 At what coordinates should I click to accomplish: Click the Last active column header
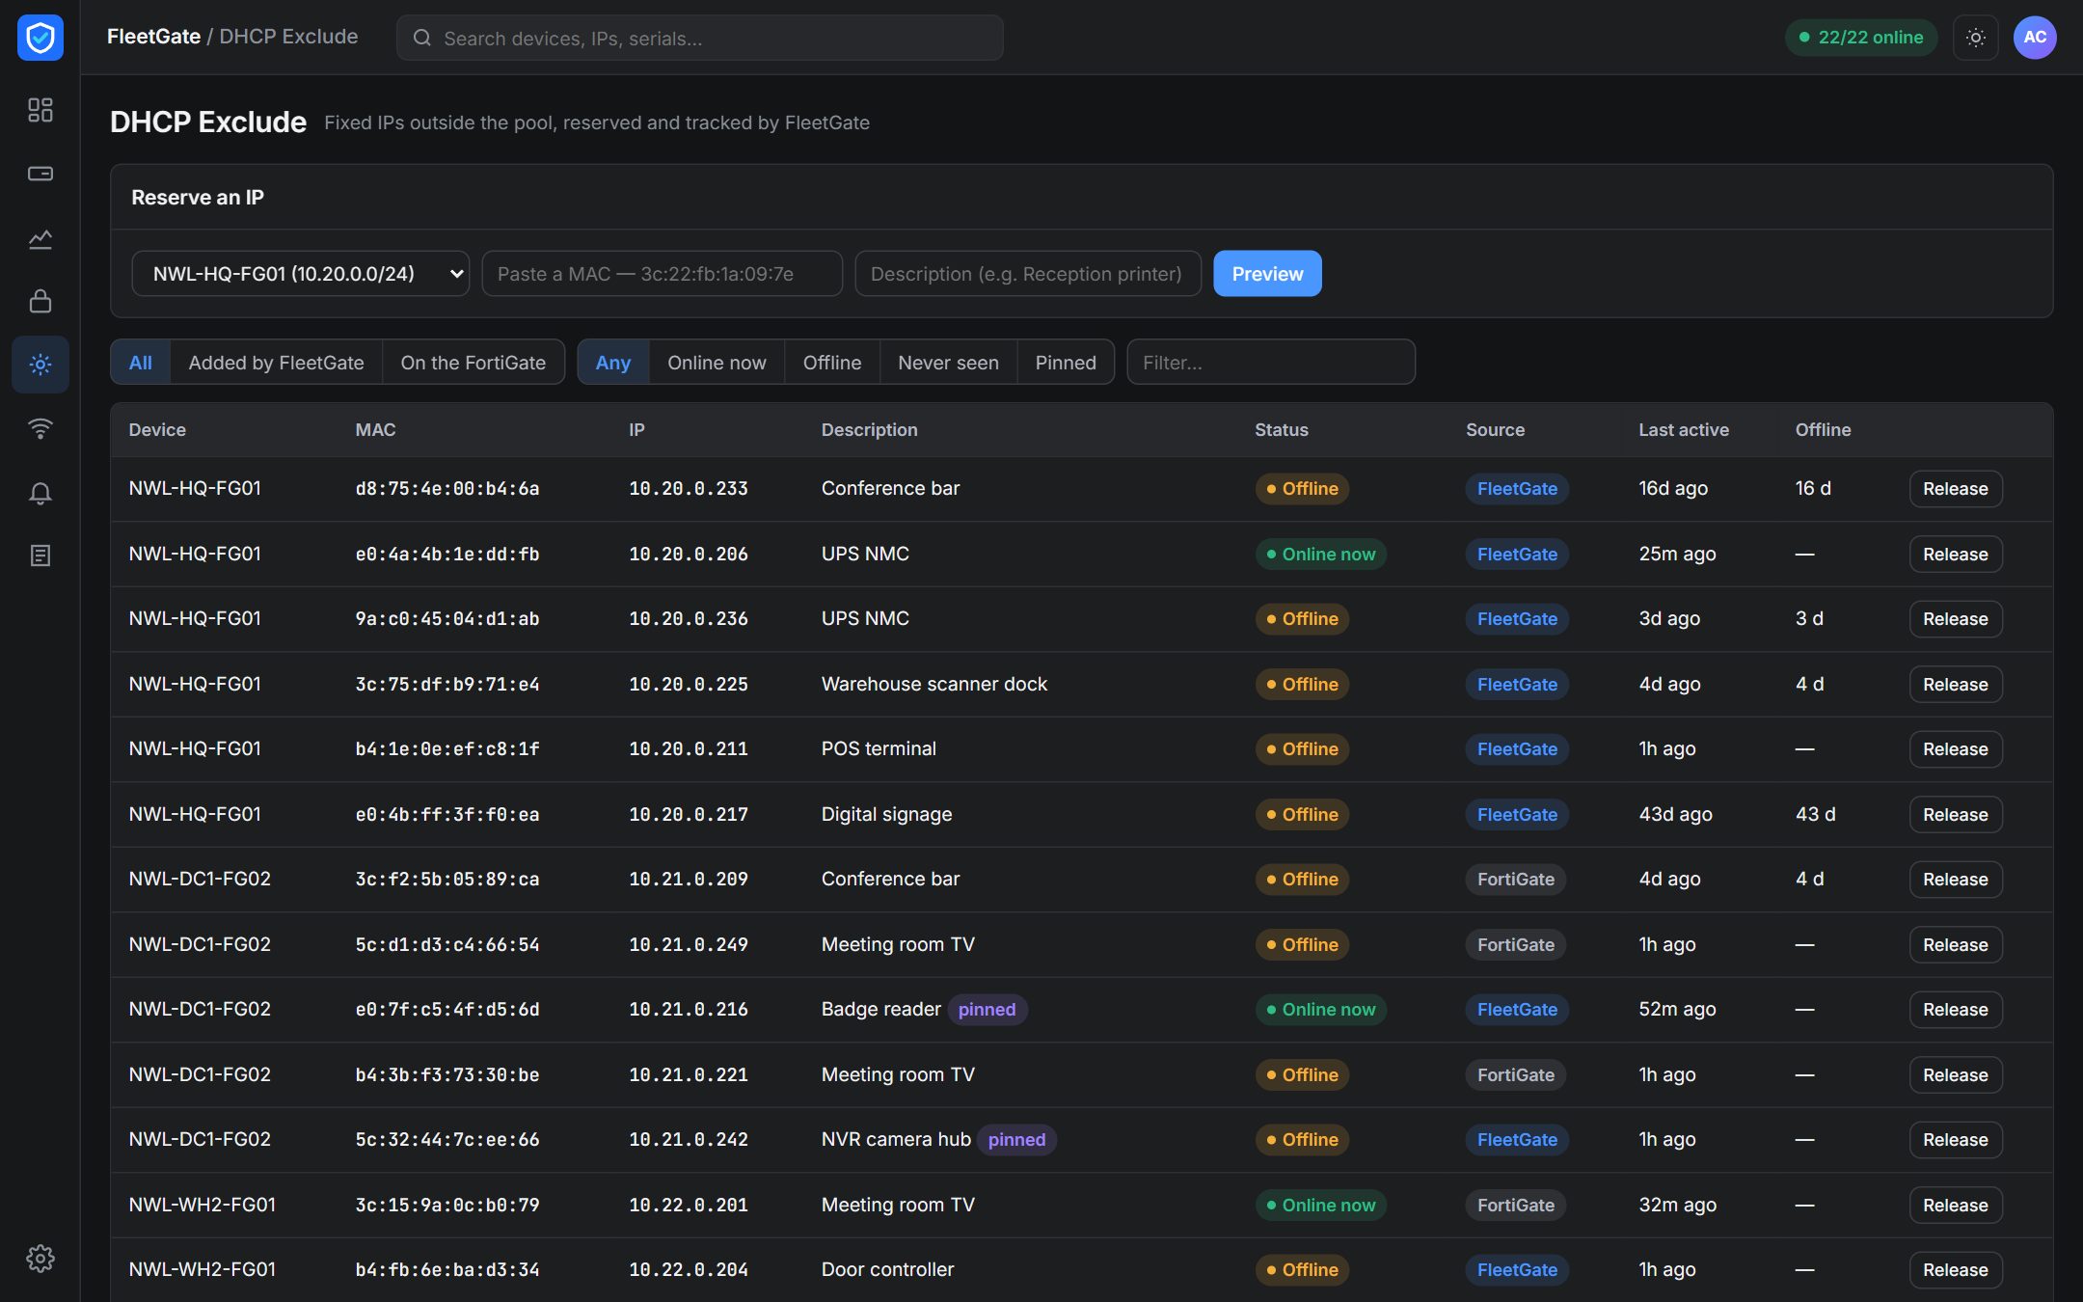click(x=1684, y=430)
